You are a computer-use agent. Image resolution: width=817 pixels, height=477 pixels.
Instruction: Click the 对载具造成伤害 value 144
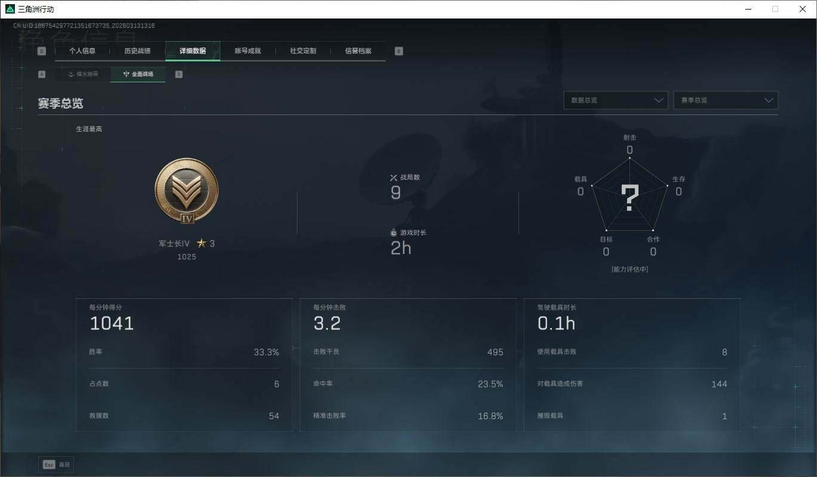coord(719,384)
